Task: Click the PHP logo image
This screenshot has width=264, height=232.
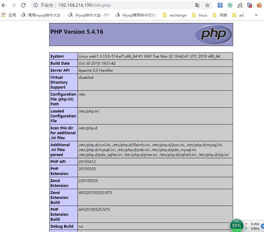Action: [x=213, y=34]
